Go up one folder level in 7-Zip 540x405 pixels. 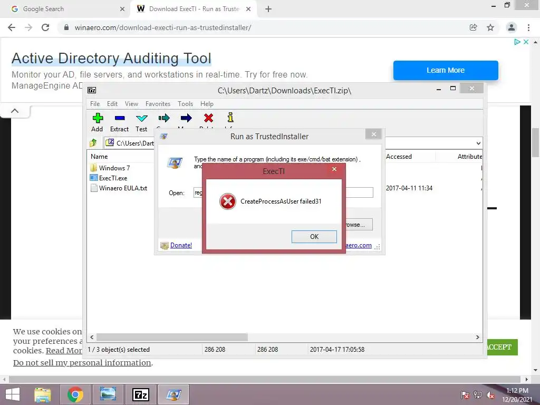(93, 142)
